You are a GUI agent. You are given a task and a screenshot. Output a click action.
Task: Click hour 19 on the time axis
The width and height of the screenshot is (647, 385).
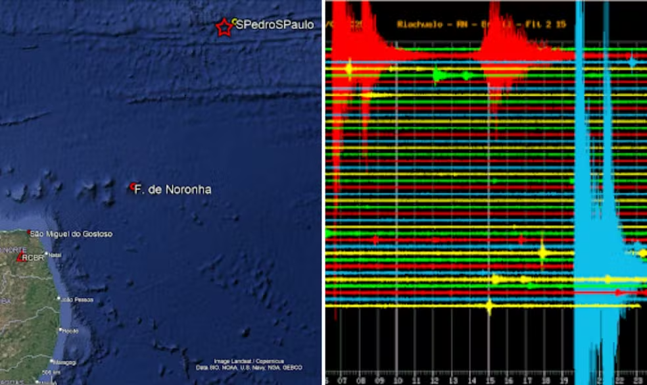click(x=565, y=380)
